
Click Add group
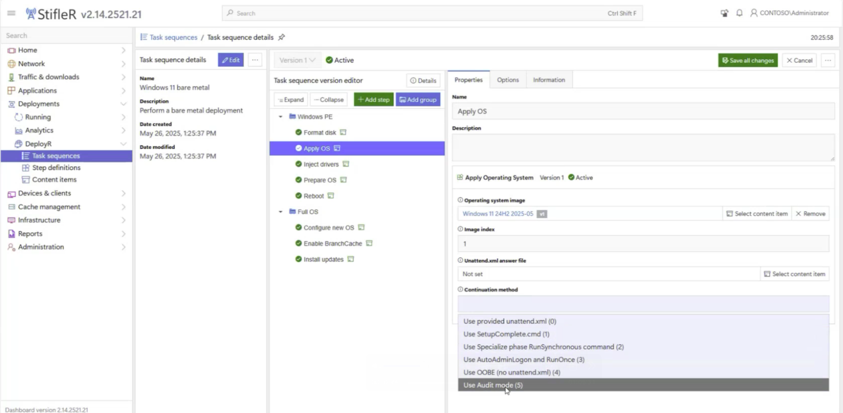pos(418,100)
